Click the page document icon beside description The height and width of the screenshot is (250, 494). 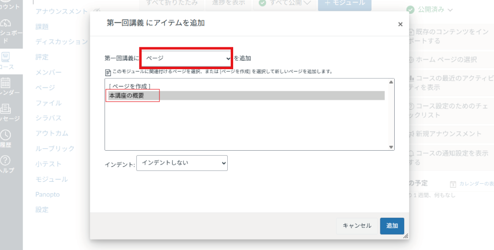coord(108,72)
